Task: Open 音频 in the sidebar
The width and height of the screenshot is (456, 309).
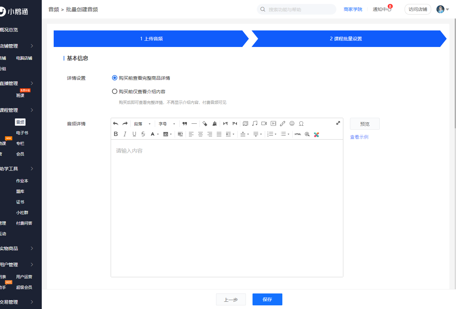Action: tap(20, 122)
